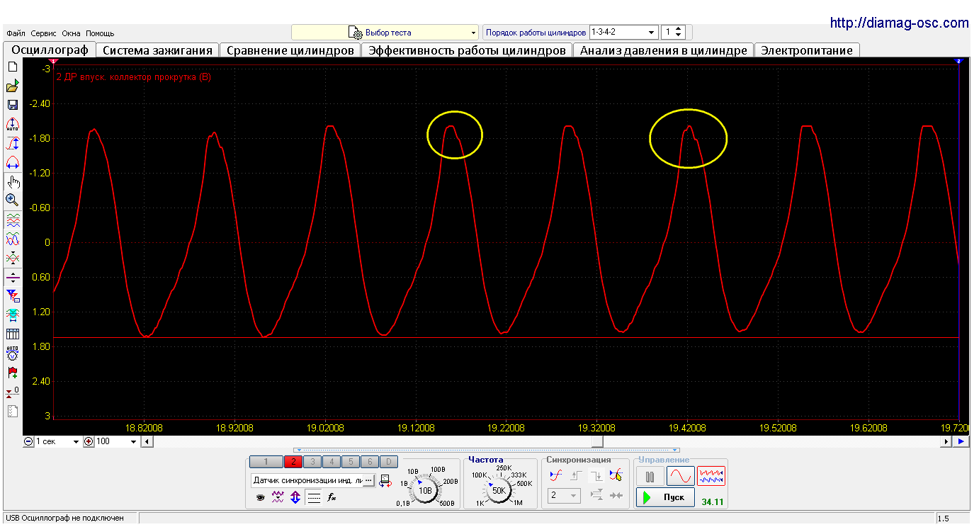Click the filter funnel icon
This screenshot has width=979, height=527.
click(12, 296)
